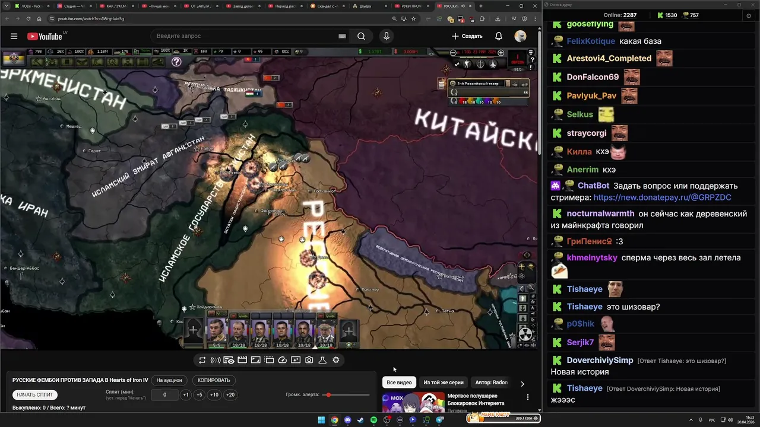Open three-dot menu for Мертвое полушарие video
Screen dimensions: 760x427
[x=527, y=397]
